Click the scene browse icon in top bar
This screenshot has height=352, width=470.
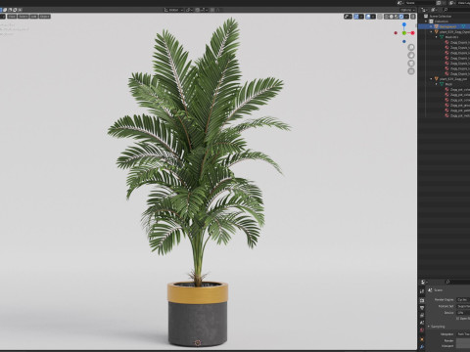[399, 3]
